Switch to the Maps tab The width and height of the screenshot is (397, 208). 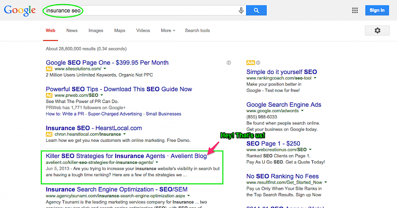(120, 30)
